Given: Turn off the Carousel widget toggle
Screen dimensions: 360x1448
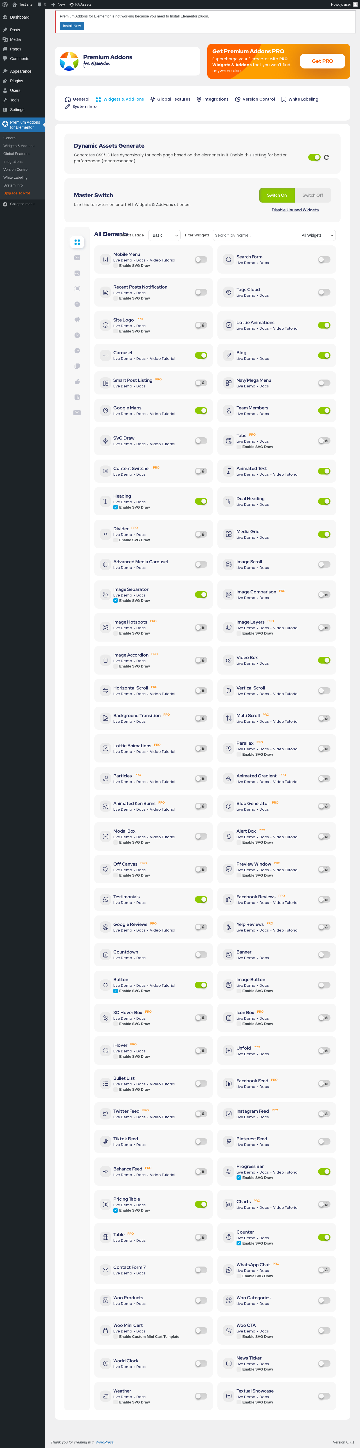Looking at the screenshot, I should tap(201, 355).
